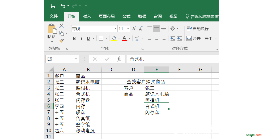Open the Underline style dropdown arrow
The image size is (263, 139).
click(94, 38)
